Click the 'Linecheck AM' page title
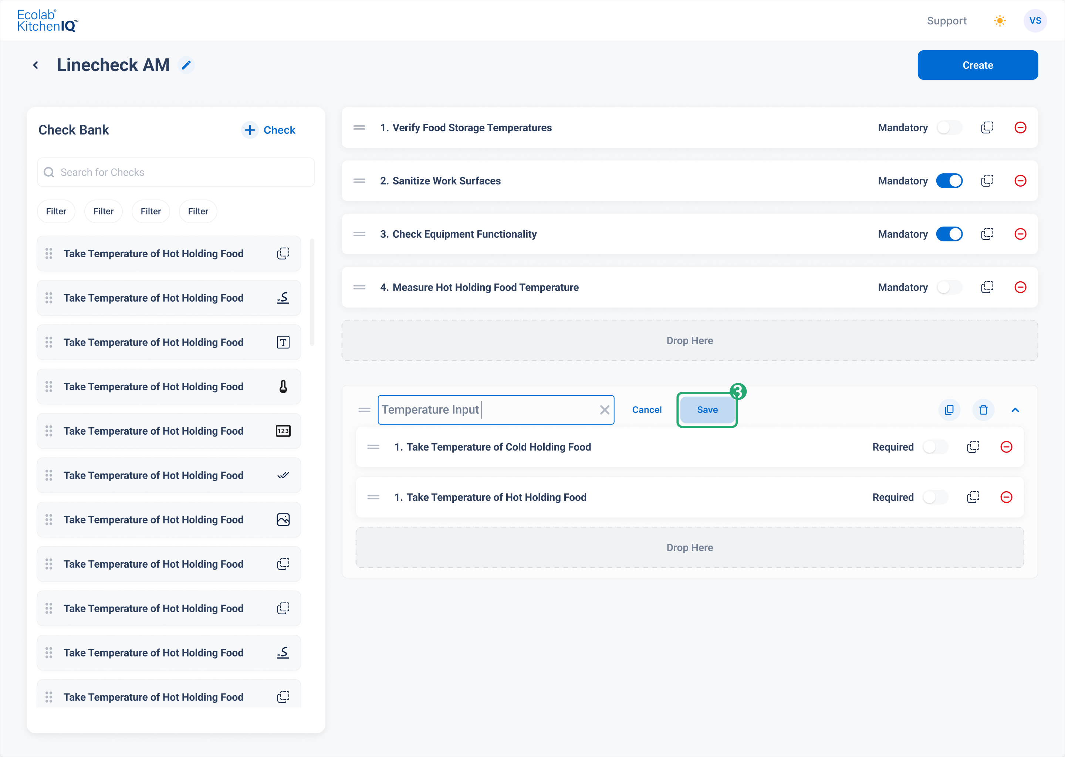 113,65
